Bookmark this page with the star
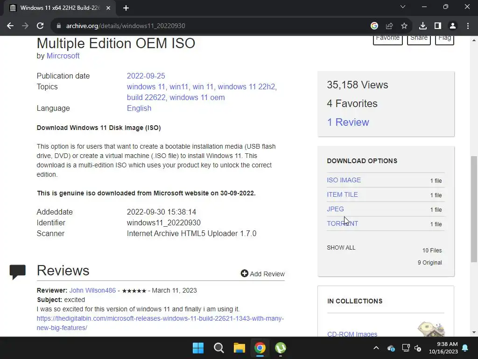The width and height of the screenshot is (478, 359). pos(404,26)
